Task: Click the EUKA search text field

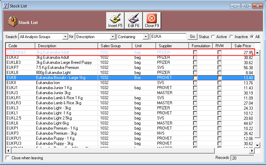Action: (168, 36)
